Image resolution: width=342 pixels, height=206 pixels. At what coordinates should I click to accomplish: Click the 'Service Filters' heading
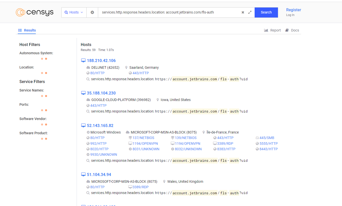point(32,81)
